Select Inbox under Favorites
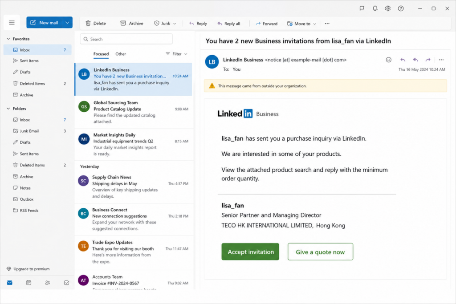The width and height of the screenshot is (456, 304). pos(37,50)
